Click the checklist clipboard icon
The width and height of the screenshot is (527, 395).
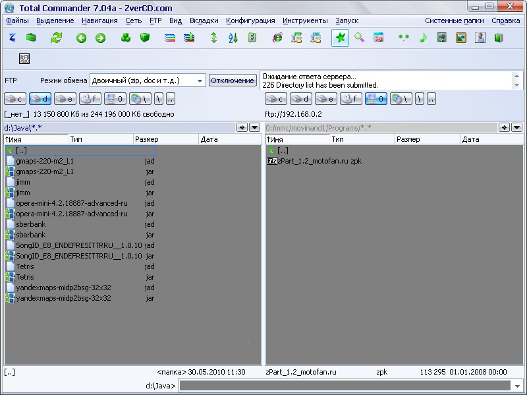[252, 38]
